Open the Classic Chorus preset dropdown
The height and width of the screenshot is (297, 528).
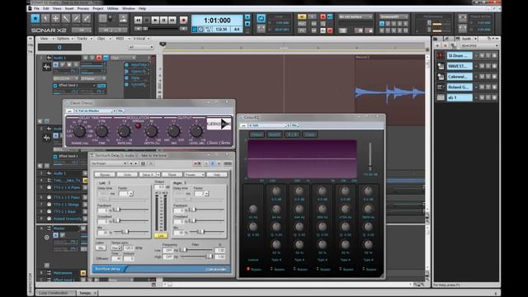(x=95, y=111)
